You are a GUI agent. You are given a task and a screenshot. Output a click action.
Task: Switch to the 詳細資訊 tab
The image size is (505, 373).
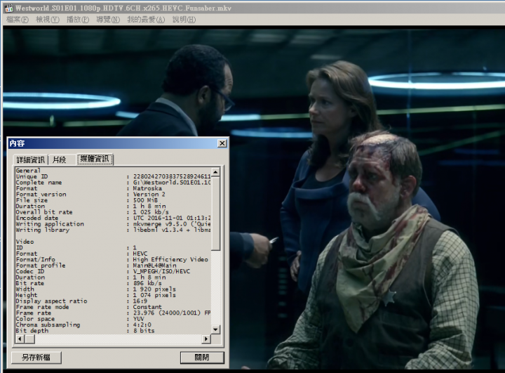coord(31,159)
